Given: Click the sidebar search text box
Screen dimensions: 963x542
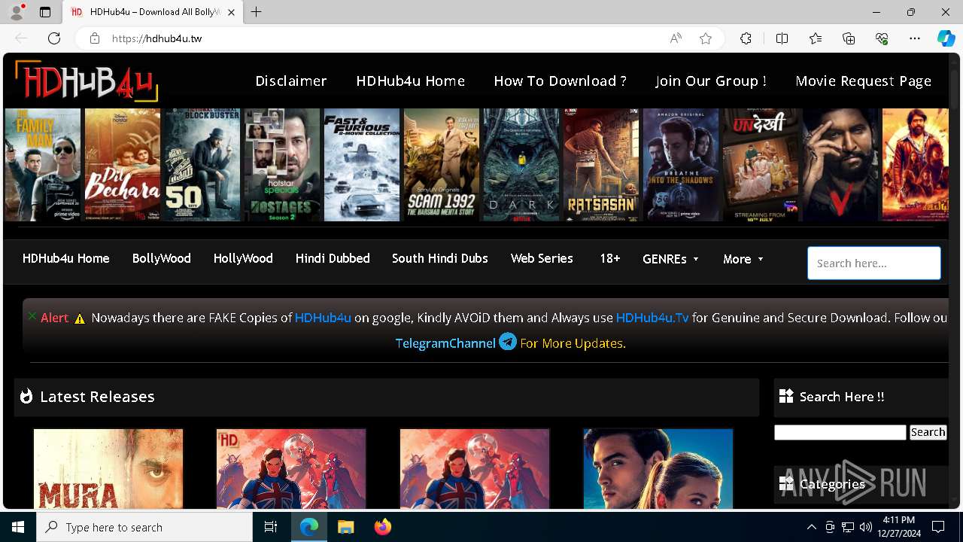Looking at the screenshot, I should (x=840, y=432).
